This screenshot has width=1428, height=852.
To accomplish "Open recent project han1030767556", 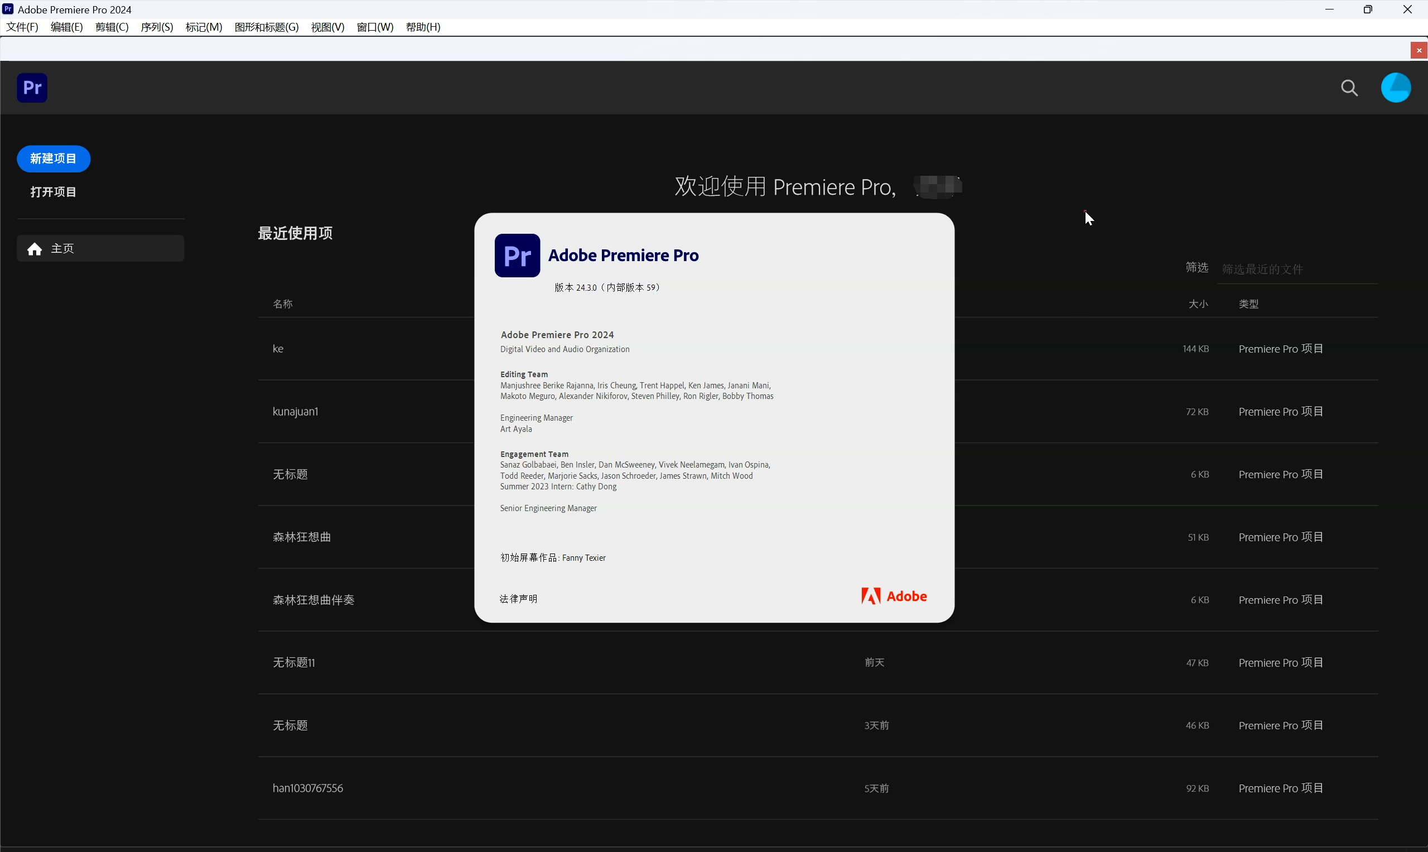I will (308, 788).
